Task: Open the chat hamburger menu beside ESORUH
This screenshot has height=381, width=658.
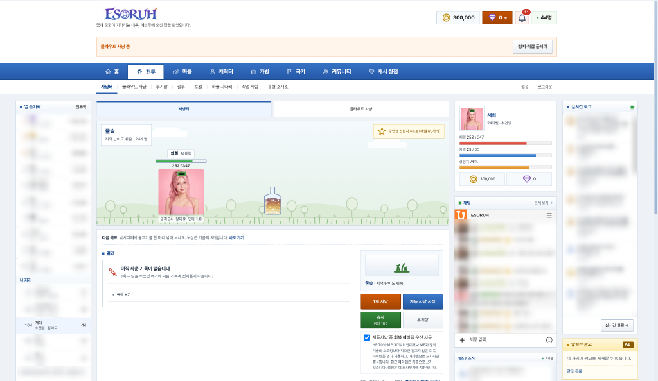Action: click(549, 216)
